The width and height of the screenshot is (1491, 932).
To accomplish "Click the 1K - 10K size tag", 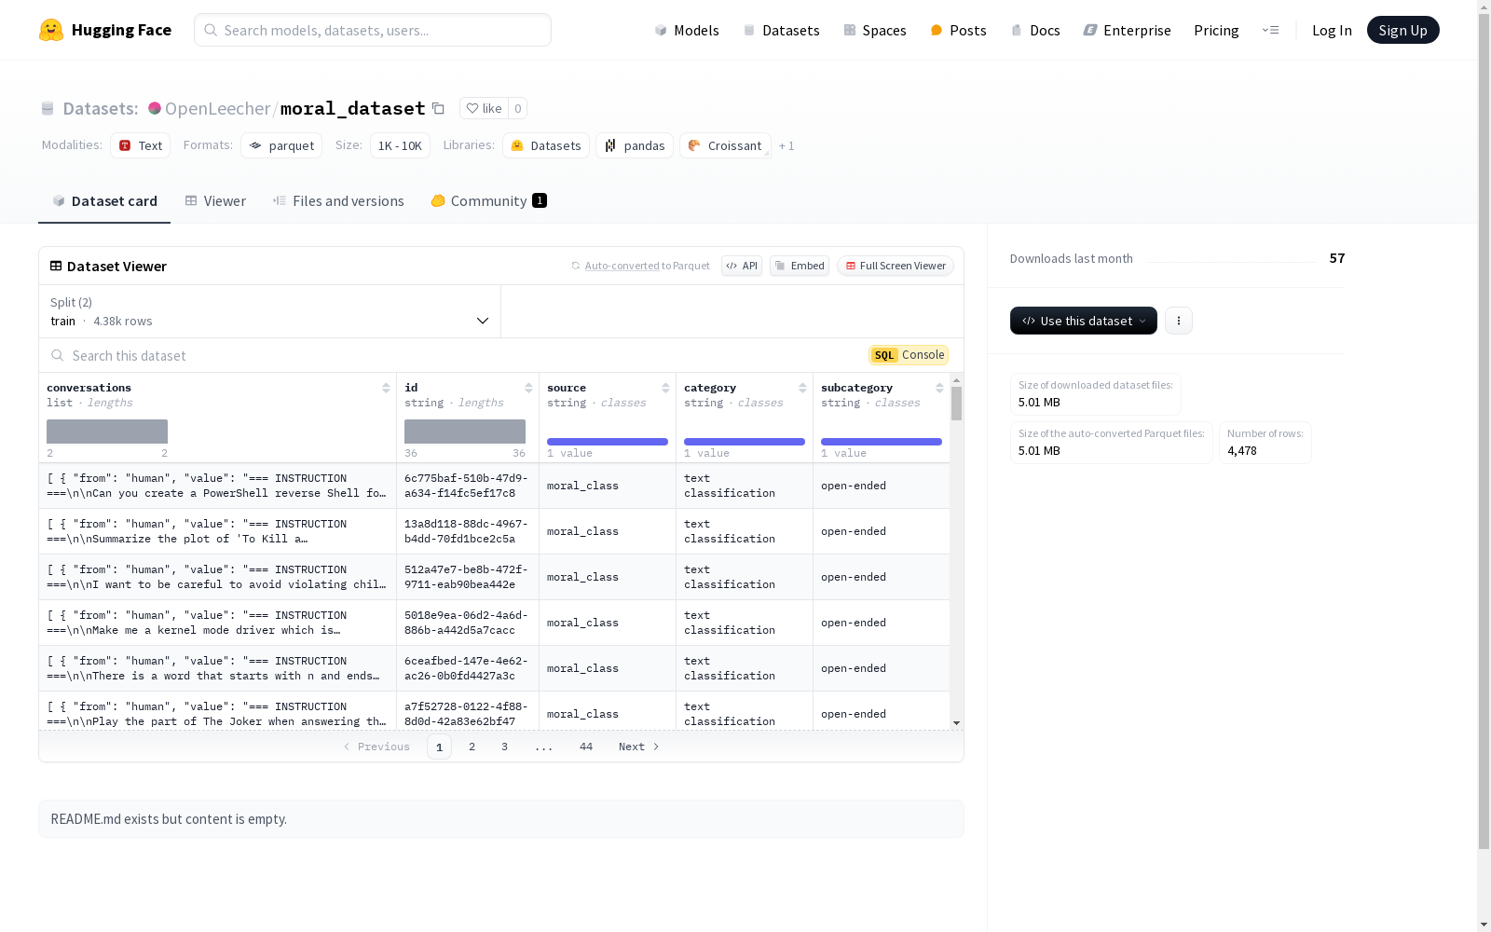I will point(400,145).
